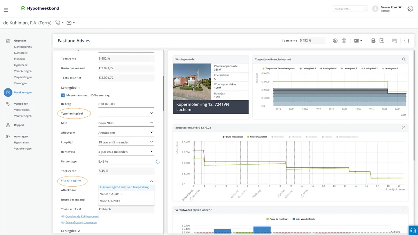Open the Looptijd dropdown

[x=126, y=142]
